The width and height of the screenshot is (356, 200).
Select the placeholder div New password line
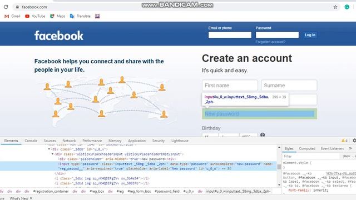coord(117,159)
